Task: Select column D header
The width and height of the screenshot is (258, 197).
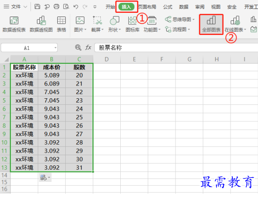Action: [107, 59]
